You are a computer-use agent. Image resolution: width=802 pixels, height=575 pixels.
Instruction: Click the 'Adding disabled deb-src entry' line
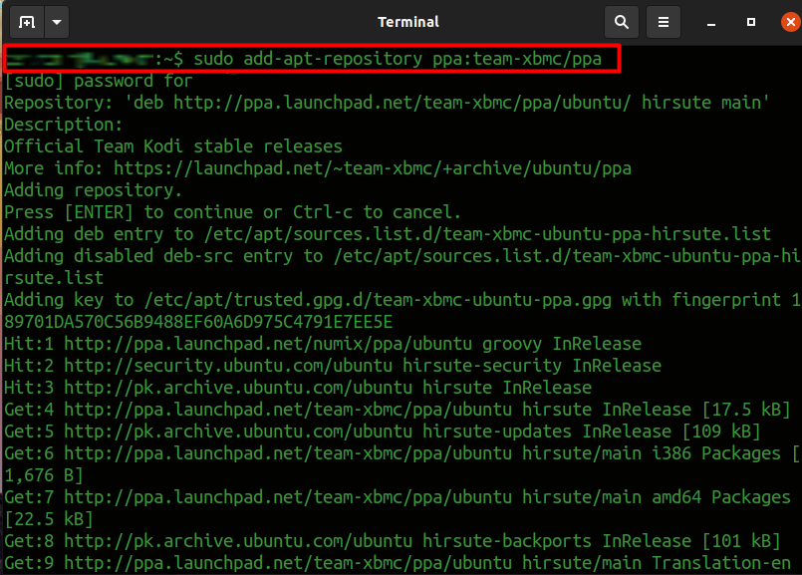point(401,256)
